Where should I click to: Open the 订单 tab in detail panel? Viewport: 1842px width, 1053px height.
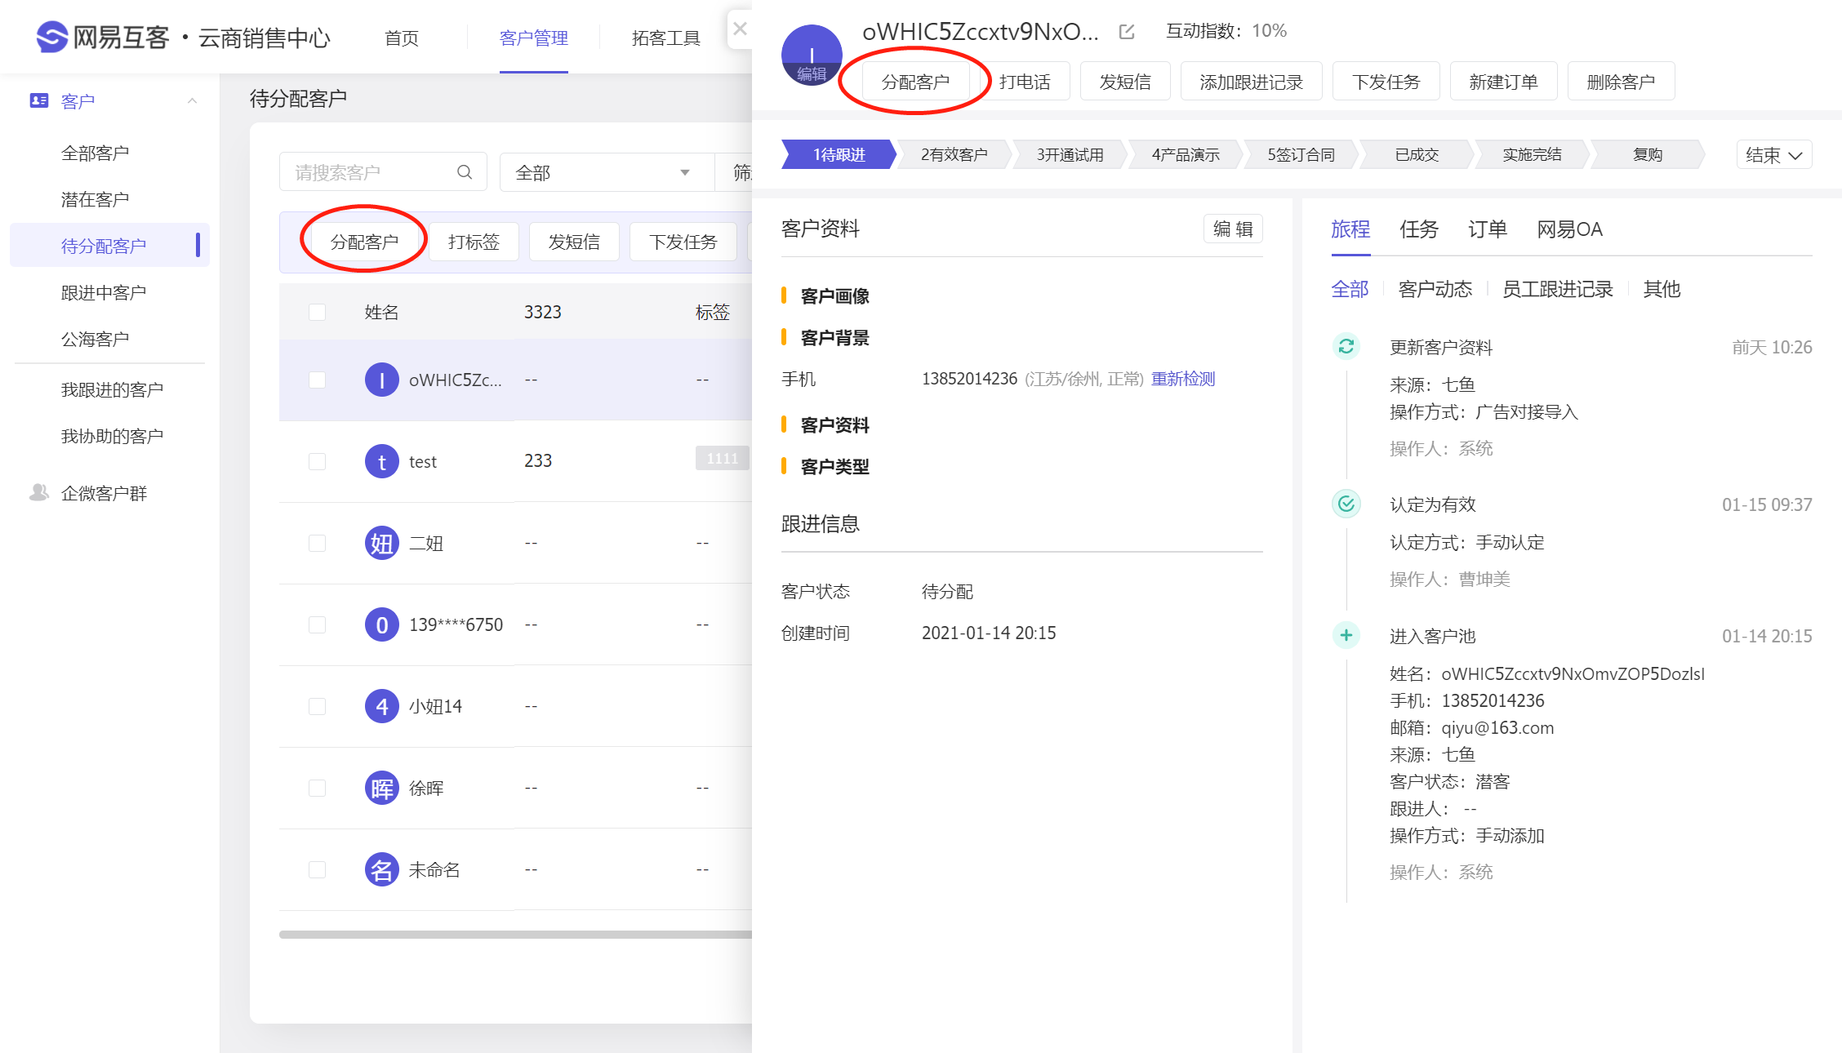click(1488, 229)
